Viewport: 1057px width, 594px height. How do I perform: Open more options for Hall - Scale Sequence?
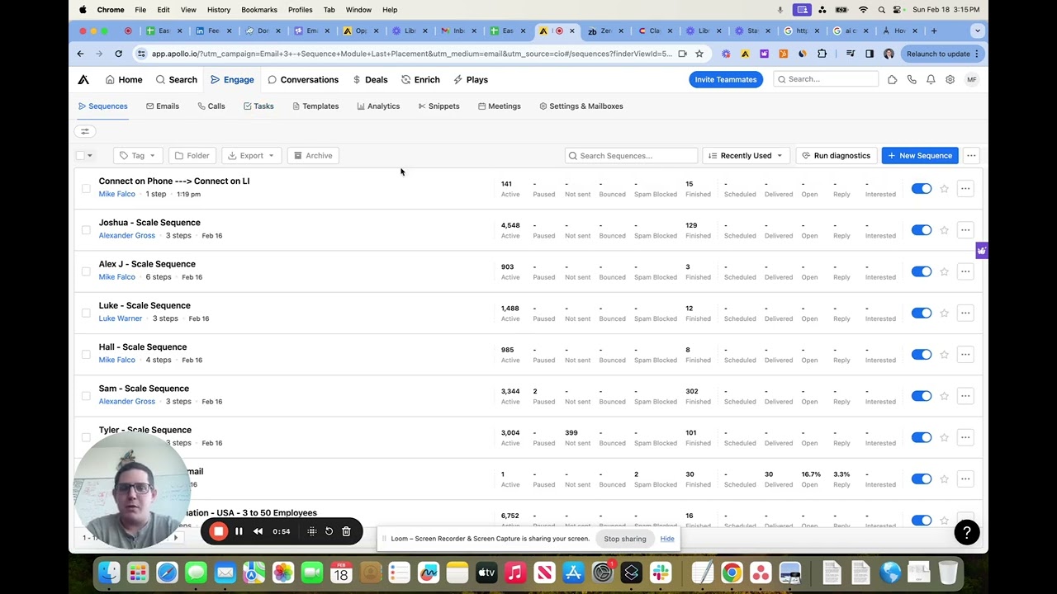pyautogui.click(x=965, y=354)
